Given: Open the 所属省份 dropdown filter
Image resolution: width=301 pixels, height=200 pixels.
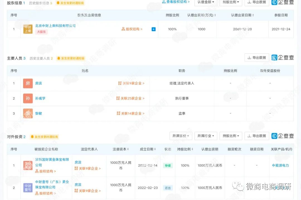Looking at the screenshot, I should [x=181, y=136].
